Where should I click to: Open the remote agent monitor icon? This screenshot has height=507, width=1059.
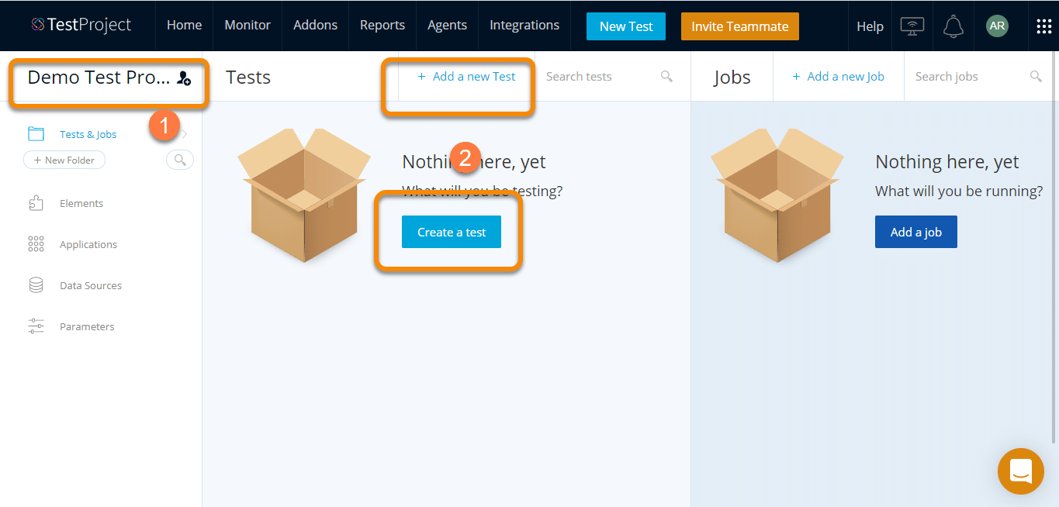[912, 26]
